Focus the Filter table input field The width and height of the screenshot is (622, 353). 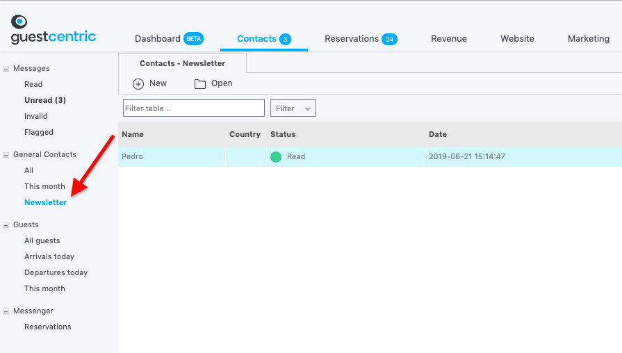click(x=194, y=108)
